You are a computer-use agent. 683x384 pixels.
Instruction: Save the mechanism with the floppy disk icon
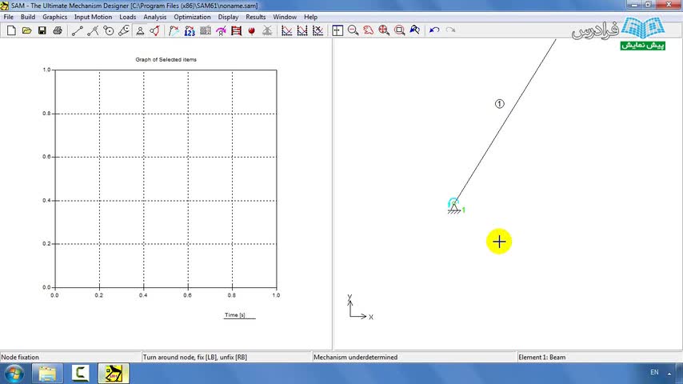(x=42, y=30)
